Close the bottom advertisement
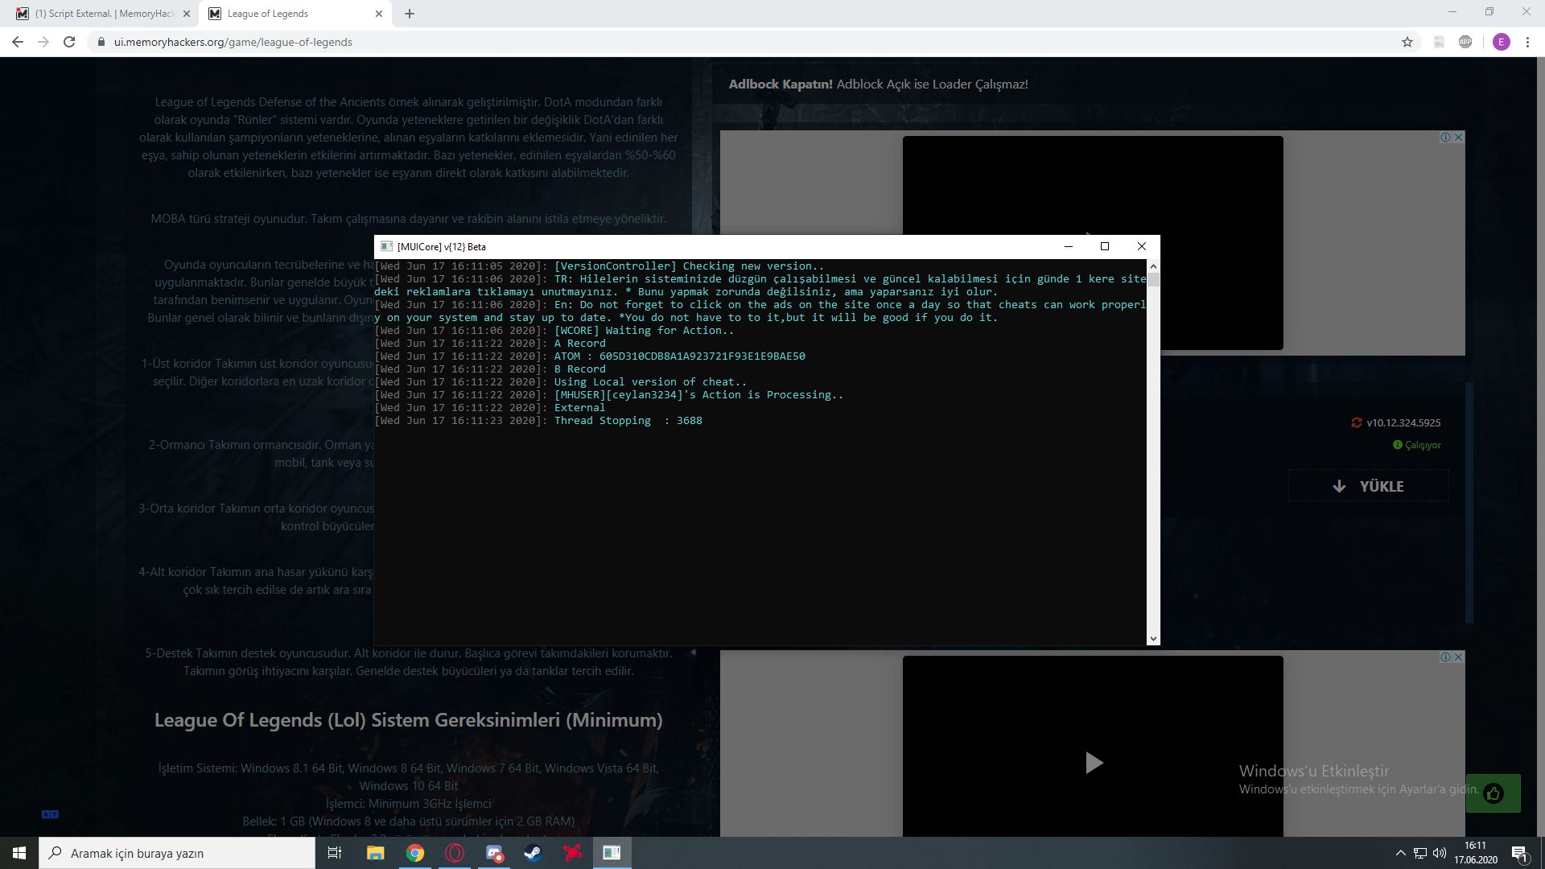1545x869 pixels. tap(1459, 657)
